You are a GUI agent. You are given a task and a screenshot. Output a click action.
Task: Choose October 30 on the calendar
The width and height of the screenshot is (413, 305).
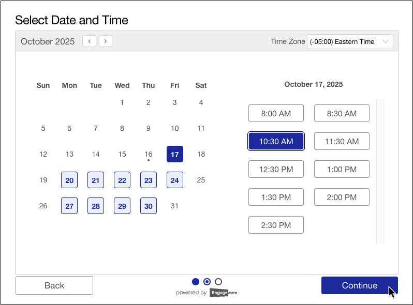point(149,206)
